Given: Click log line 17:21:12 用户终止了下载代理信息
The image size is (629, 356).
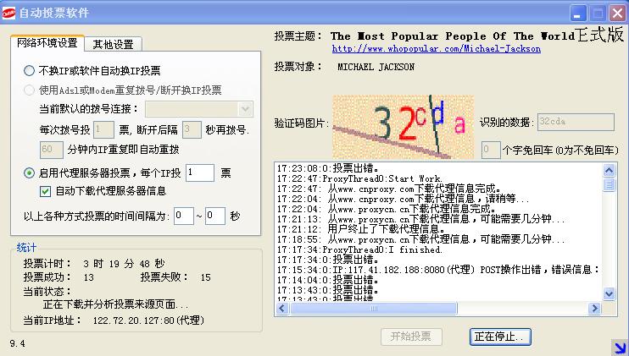Looking at the screenshot, I should pyautogui.click(x=360, y=230).
